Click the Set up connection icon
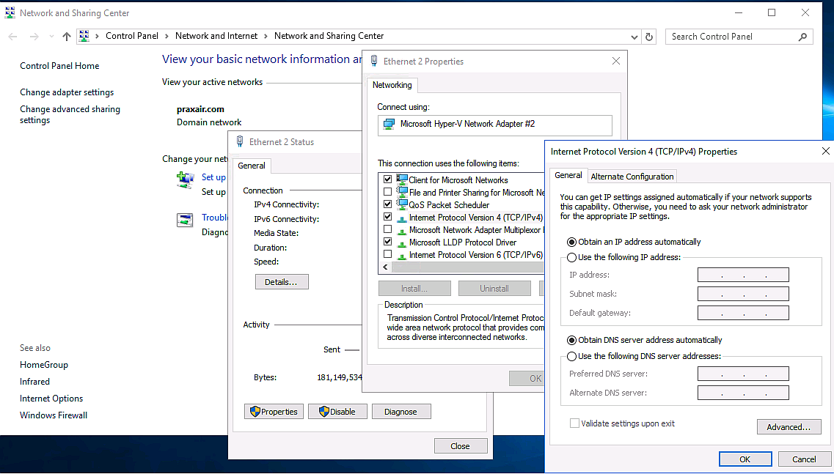 (185, 180)
